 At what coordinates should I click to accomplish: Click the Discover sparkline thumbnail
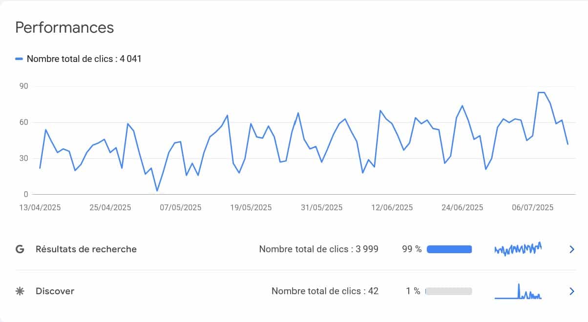click(518, 291)
